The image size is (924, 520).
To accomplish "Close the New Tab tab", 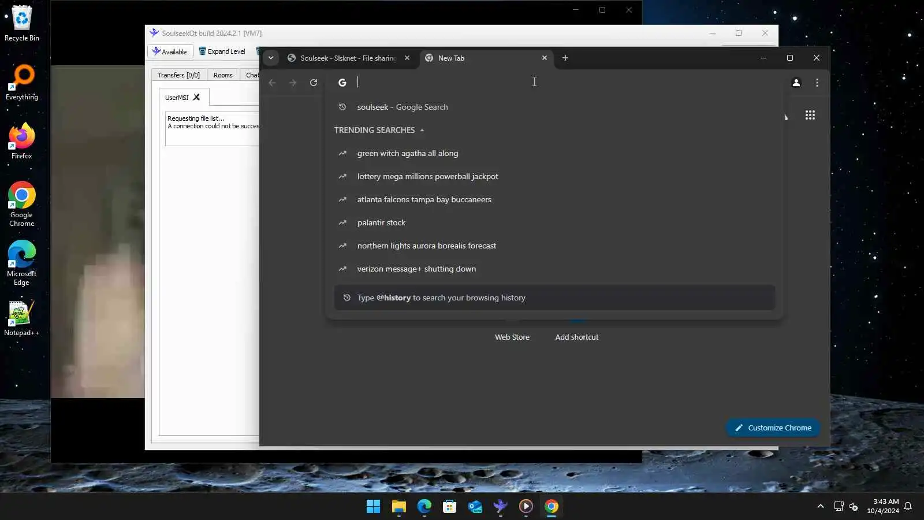I will (545, 58).
